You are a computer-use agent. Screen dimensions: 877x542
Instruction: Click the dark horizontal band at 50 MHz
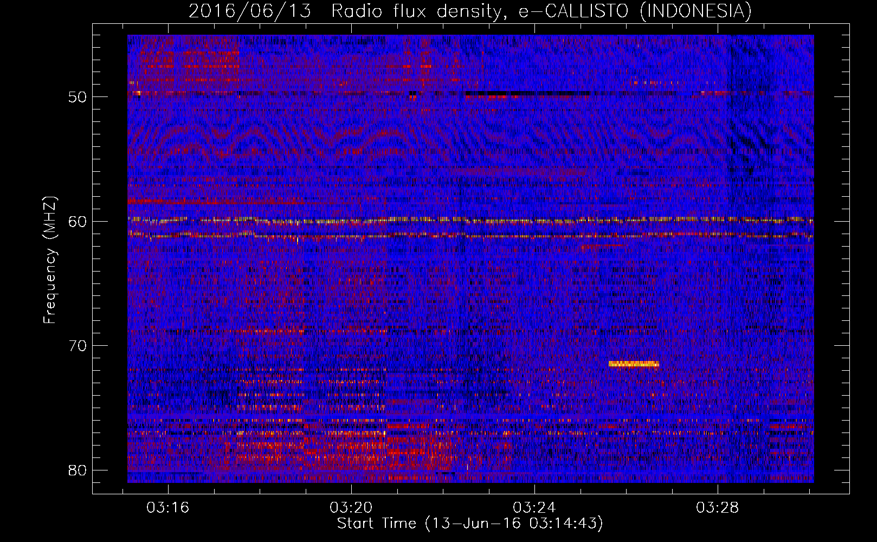click(527, 93)
